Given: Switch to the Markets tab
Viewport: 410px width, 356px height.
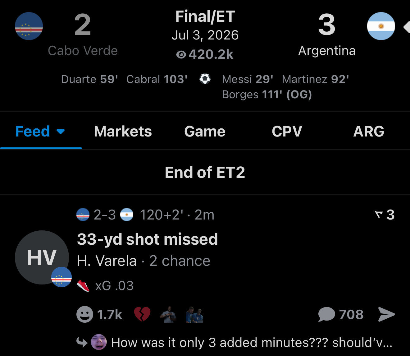Looking at the screenshot, I should 123,131.
